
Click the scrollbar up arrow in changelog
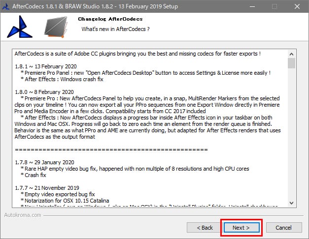point(291,54)
